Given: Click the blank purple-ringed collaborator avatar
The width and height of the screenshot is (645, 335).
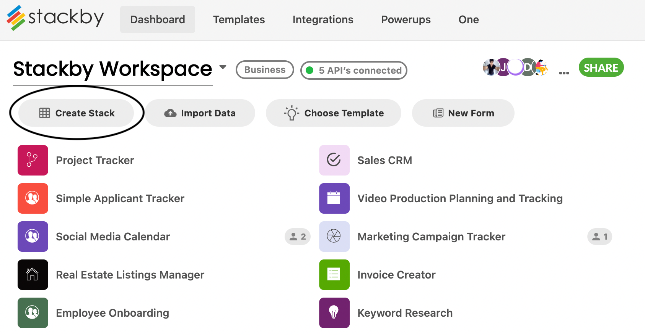Looking at the screenshot, I should point(515,68).
